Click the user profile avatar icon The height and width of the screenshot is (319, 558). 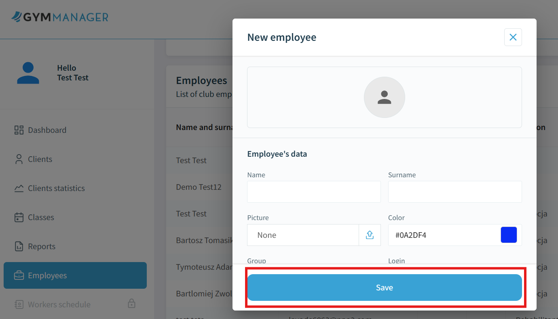pyautogui.click(x=28, y=73)
